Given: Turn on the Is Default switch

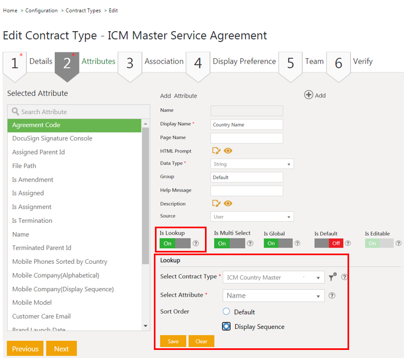Looking at the screenshot, I should click(329, 243).
